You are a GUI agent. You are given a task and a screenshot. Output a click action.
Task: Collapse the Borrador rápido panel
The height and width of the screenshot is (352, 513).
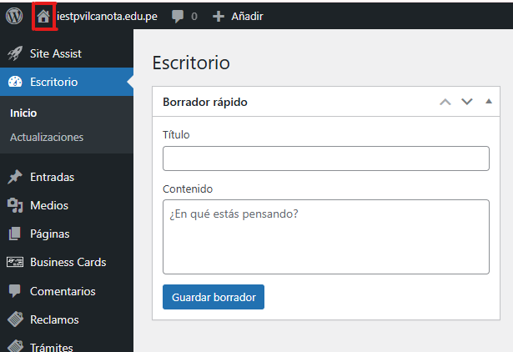pyautogui.click(x=489, y=102)
